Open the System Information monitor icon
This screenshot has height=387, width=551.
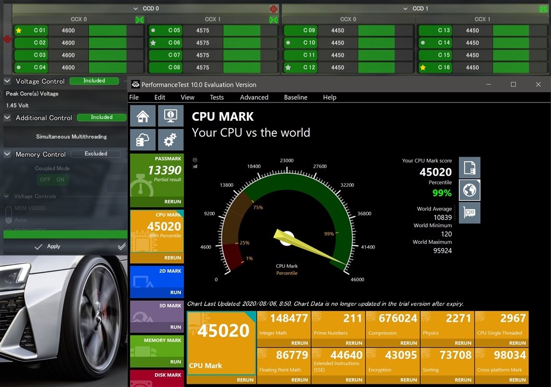[171, 116]
